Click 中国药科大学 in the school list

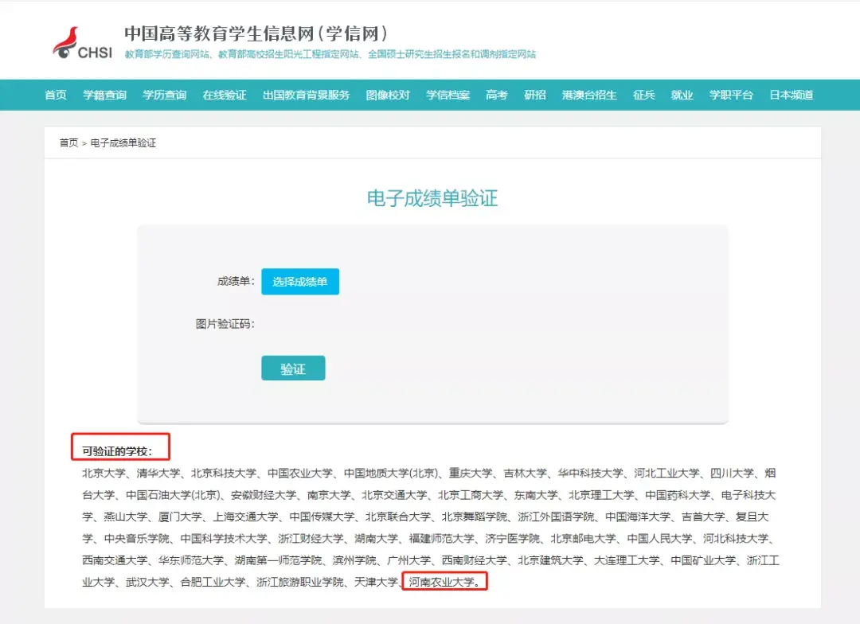pos(678,495)
